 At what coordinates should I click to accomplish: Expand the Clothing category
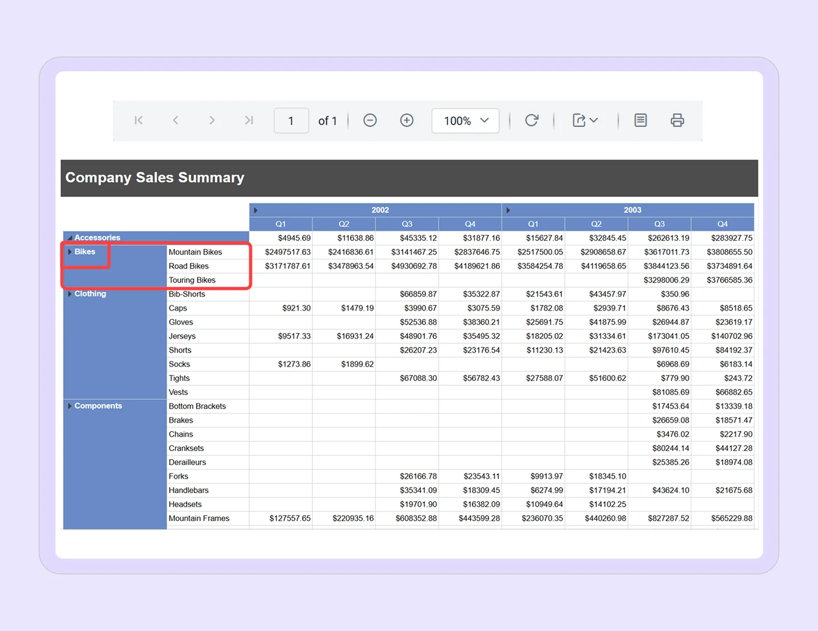click(70, 294)
